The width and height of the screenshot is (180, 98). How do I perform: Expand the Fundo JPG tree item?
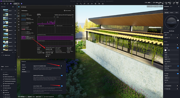pos(2,93)
